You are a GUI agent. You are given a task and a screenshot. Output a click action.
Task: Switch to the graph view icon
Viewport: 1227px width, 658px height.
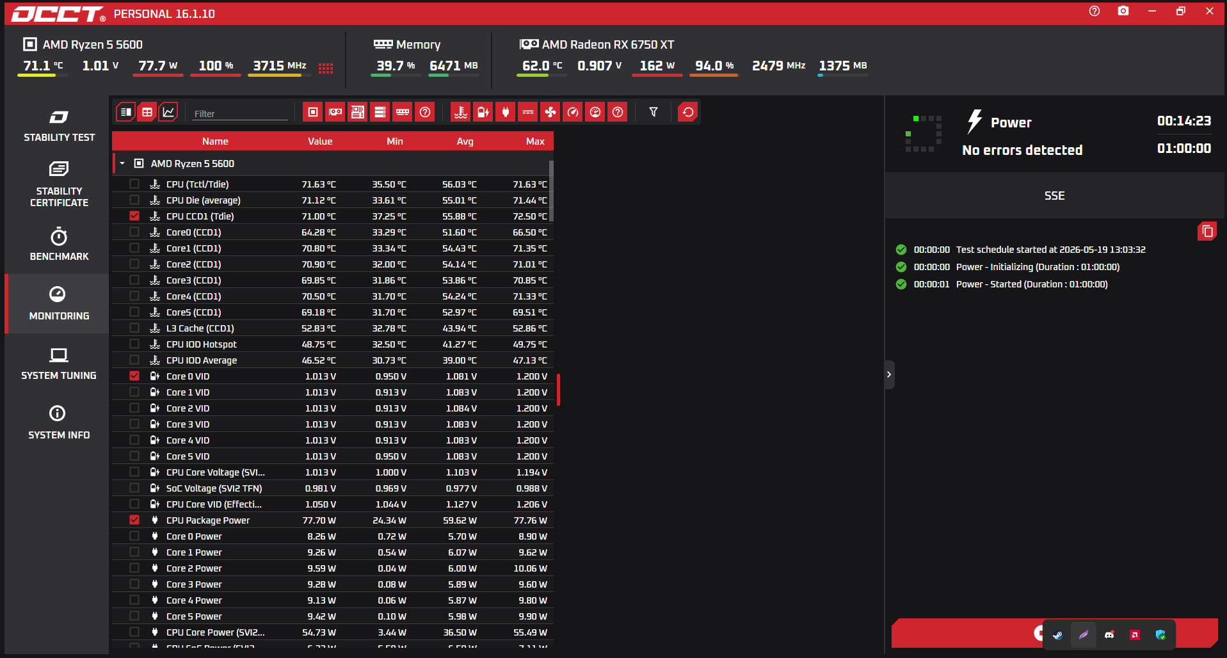[x=168, y=112]
